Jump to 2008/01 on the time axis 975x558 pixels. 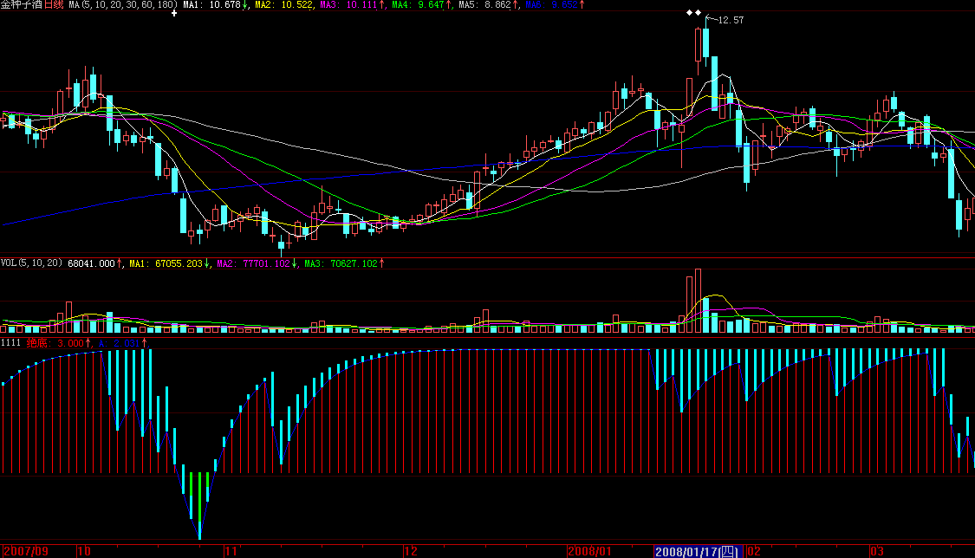[x=590, y=551]
